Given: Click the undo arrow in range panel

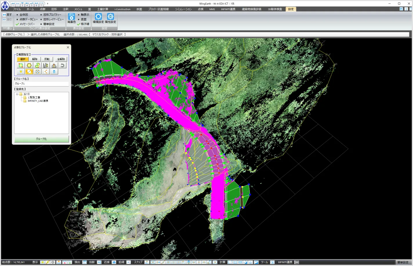Looking at the screenshot, I should (x=62, y=65).
